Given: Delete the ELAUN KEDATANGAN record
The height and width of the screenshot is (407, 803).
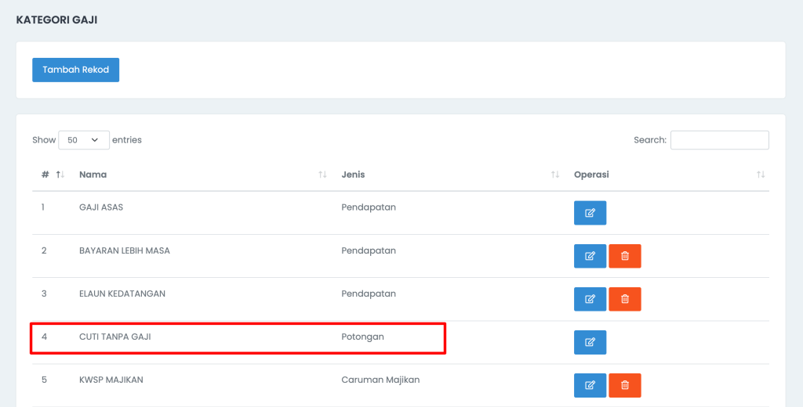Looking at the screenshot, I should [x=625, y=299].
